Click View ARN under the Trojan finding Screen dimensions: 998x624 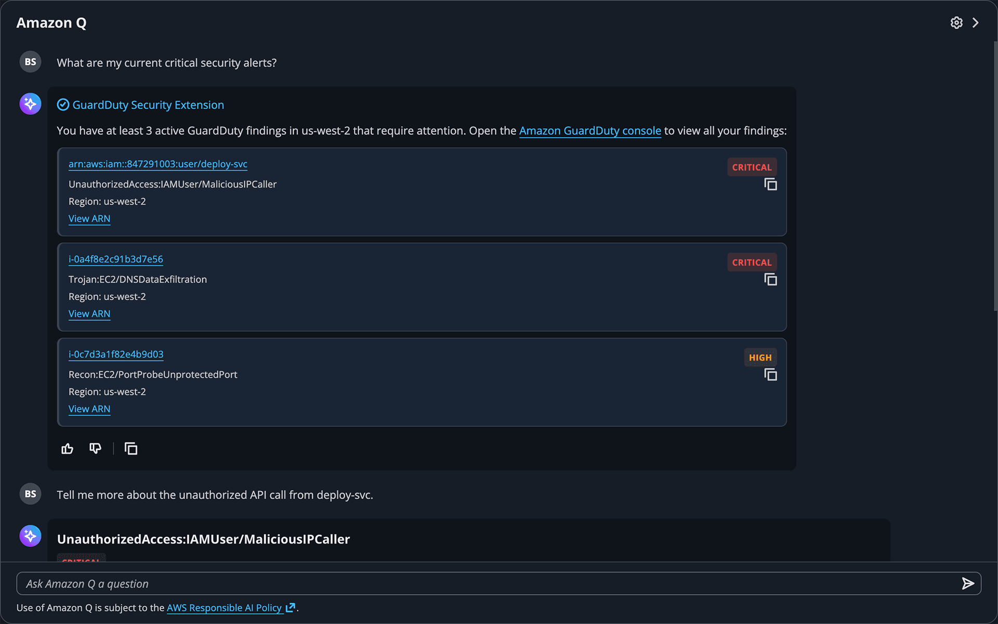[89, 314]
